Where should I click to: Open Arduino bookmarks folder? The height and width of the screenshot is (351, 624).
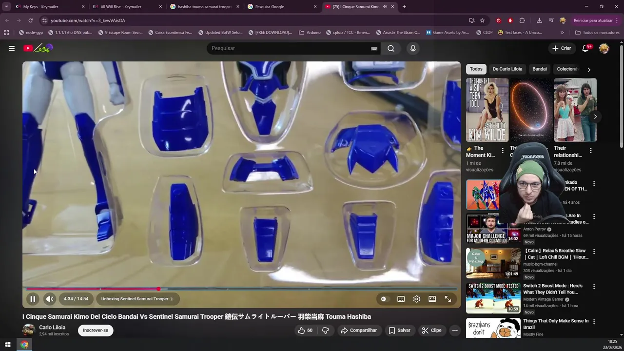310,33
